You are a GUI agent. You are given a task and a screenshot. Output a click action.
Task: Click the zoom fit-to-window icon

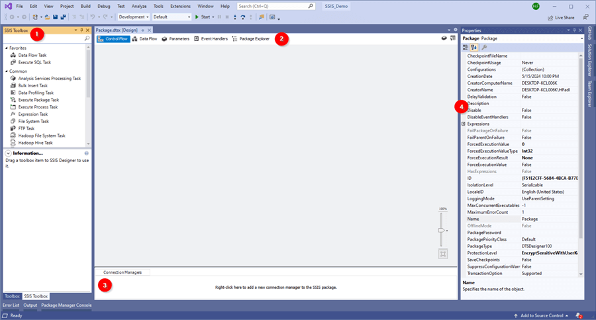pos(443,254)
